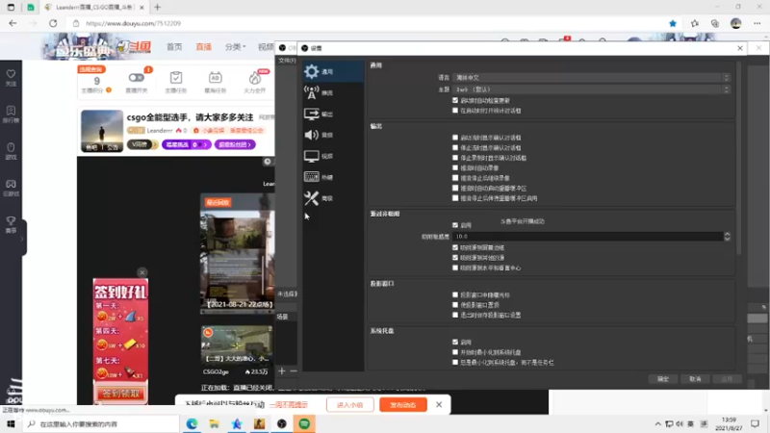This screenshot has width=770, height=433.
Task: Click the red 签到领取 check-in button
Action: tap(120, 394)
